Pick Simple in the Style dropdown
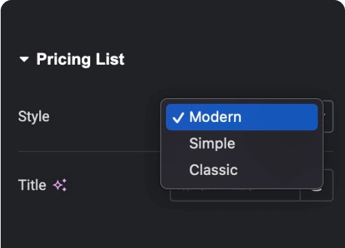This screenshot has height=248, width=345. click(242, 143)
